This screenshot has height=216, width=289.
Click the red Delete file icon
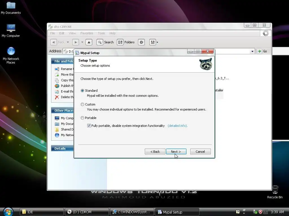coord(57,97)
